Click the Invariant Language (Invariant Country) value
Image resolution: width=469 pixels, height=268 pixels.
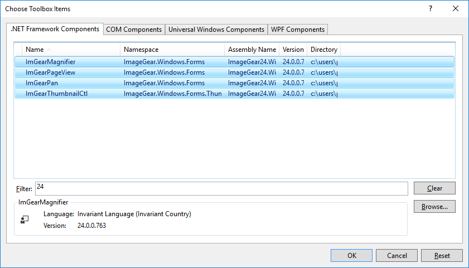click(x=134, y=214)
